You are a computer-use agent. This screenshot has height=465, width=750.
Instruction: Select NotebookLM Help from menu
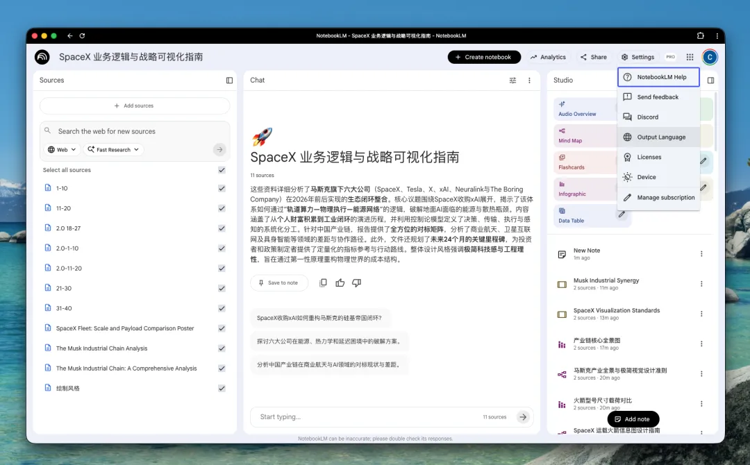click(658, 77)
